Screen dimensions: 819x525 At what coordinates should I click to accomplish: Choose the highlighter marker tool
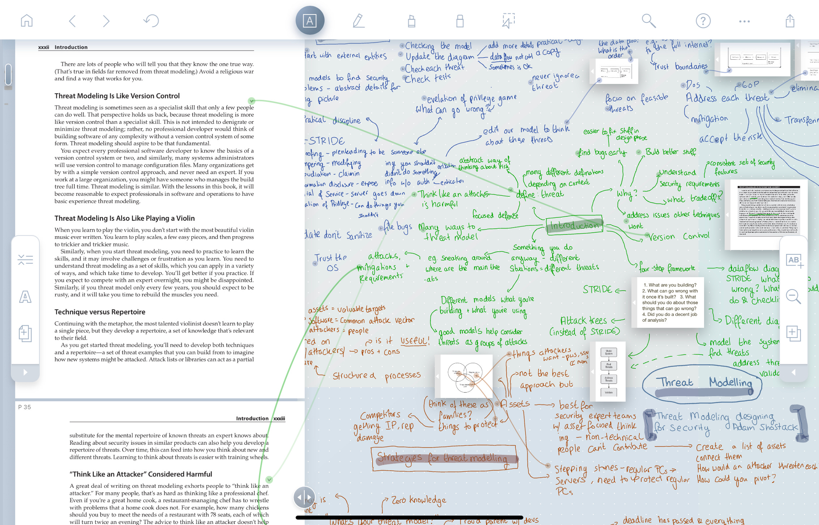(x=411, y=21)
